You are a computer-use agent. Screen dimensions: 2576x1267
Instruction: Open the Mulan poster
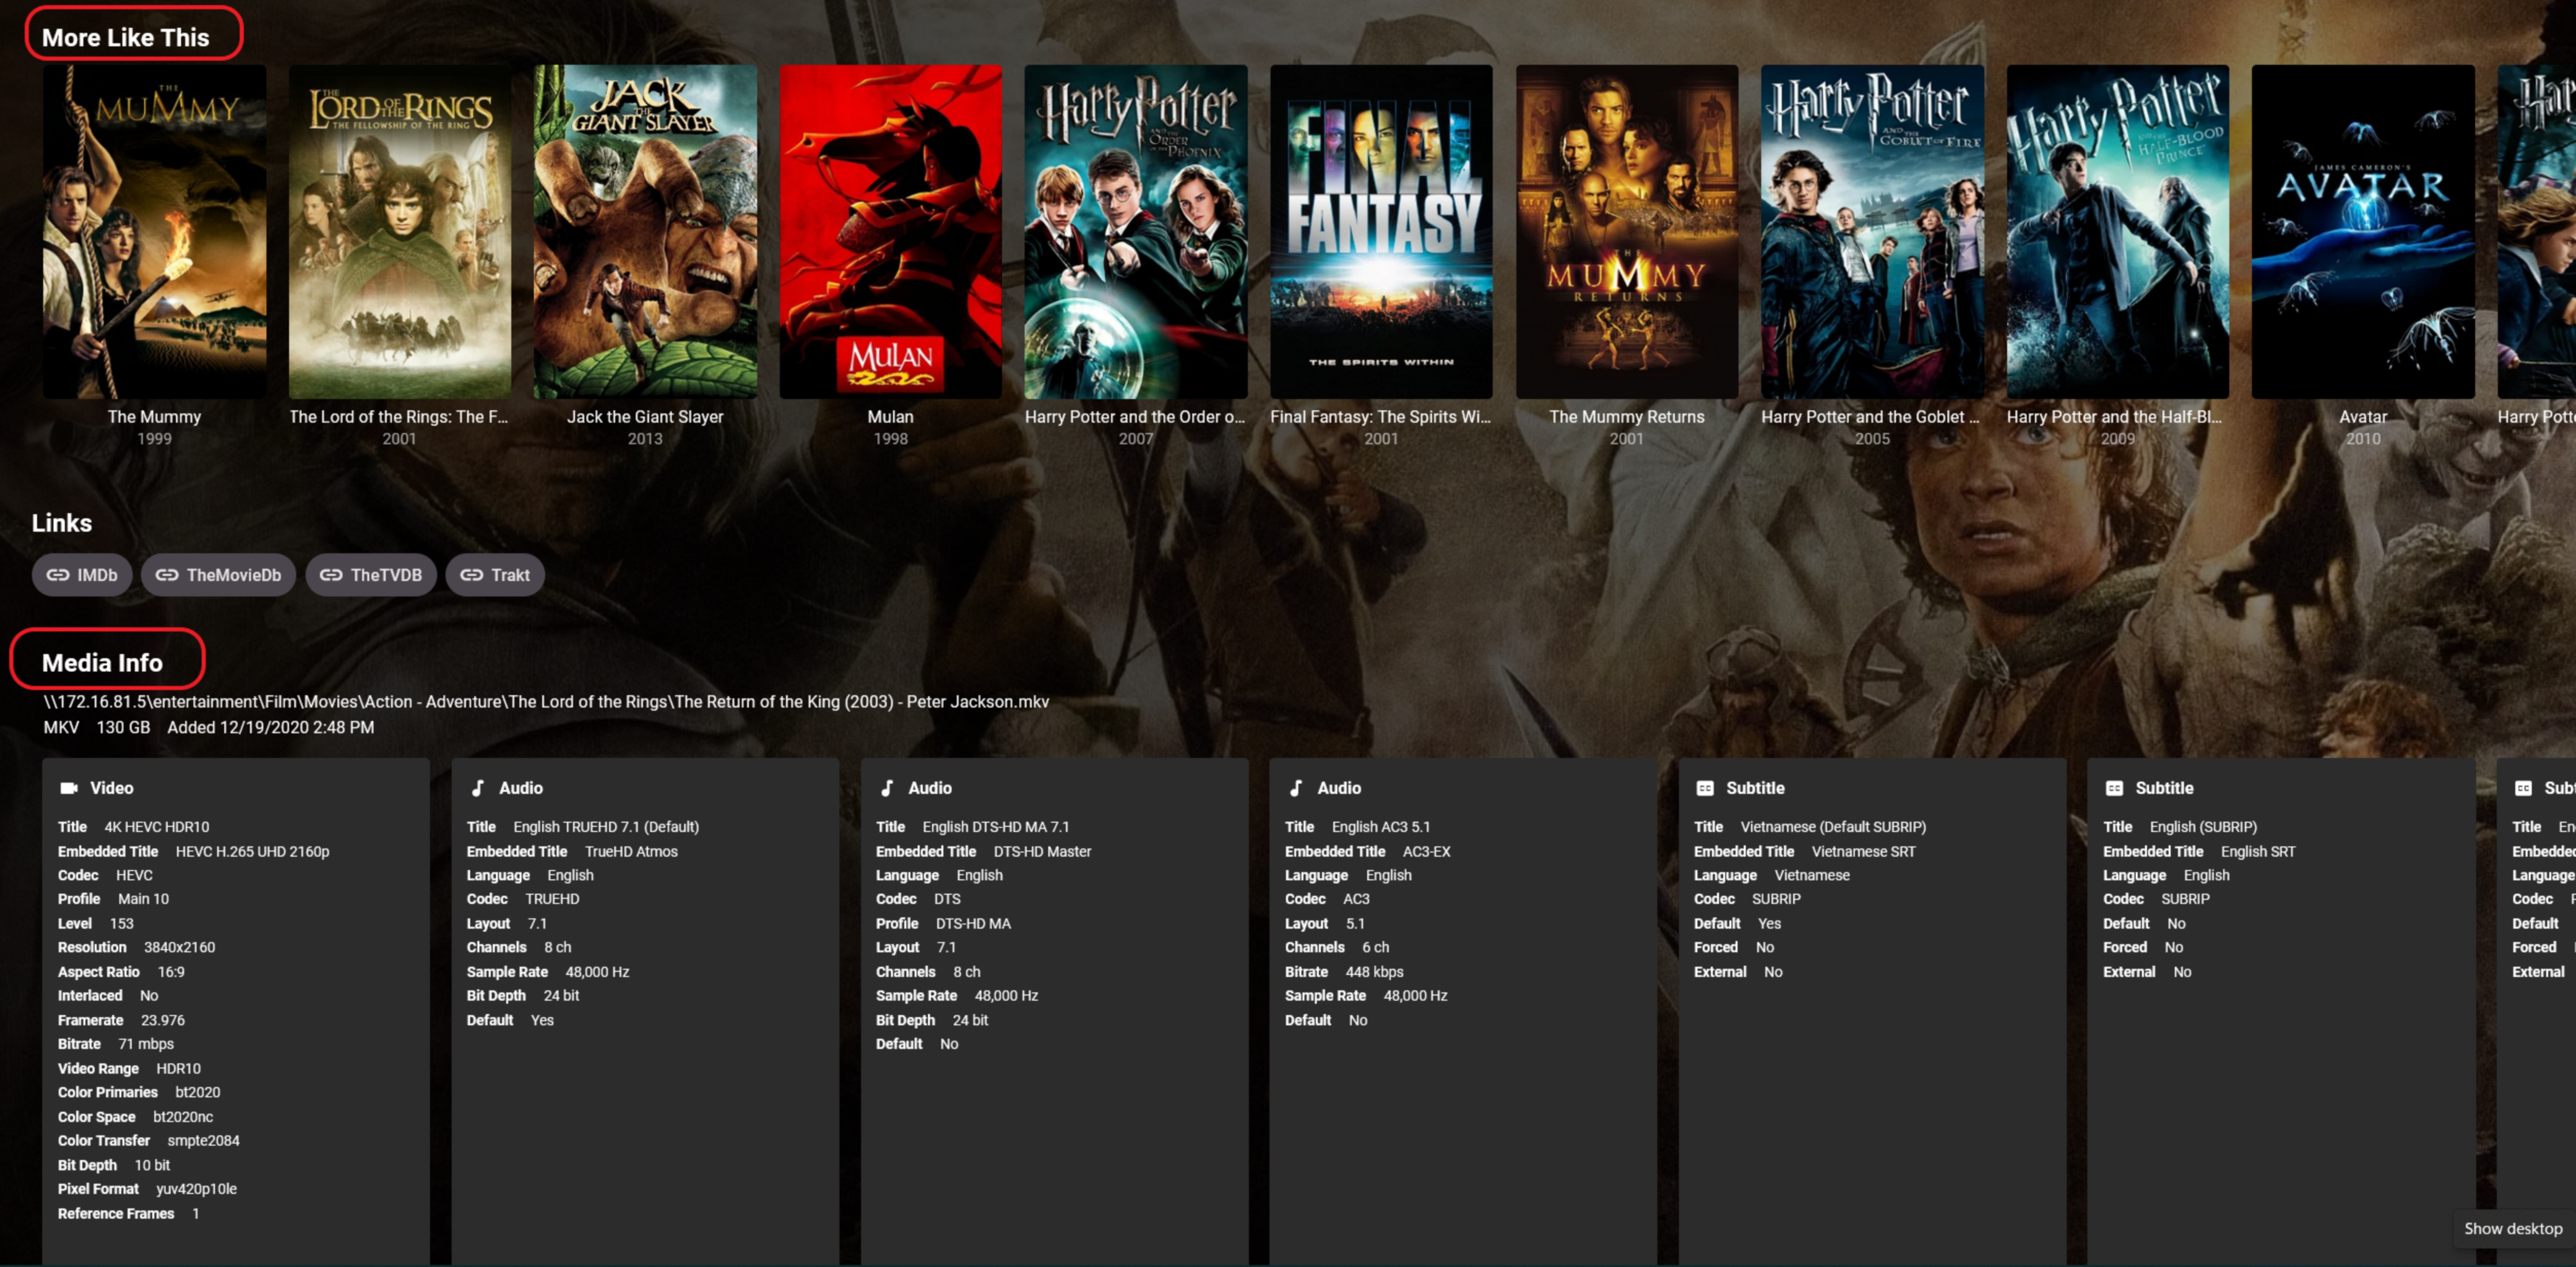pyautogui.click(x=890, y=232)
